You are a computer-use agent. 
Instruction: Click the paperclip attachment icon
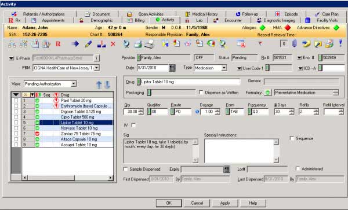[294, 43]
